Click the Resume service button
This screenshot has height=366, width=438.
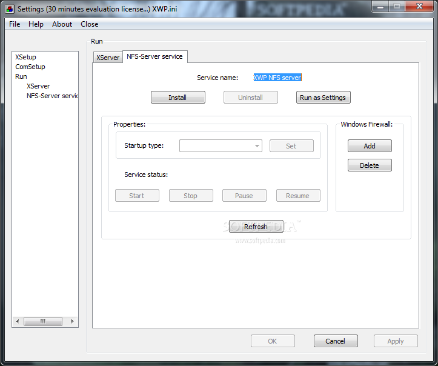pos(298,196)
